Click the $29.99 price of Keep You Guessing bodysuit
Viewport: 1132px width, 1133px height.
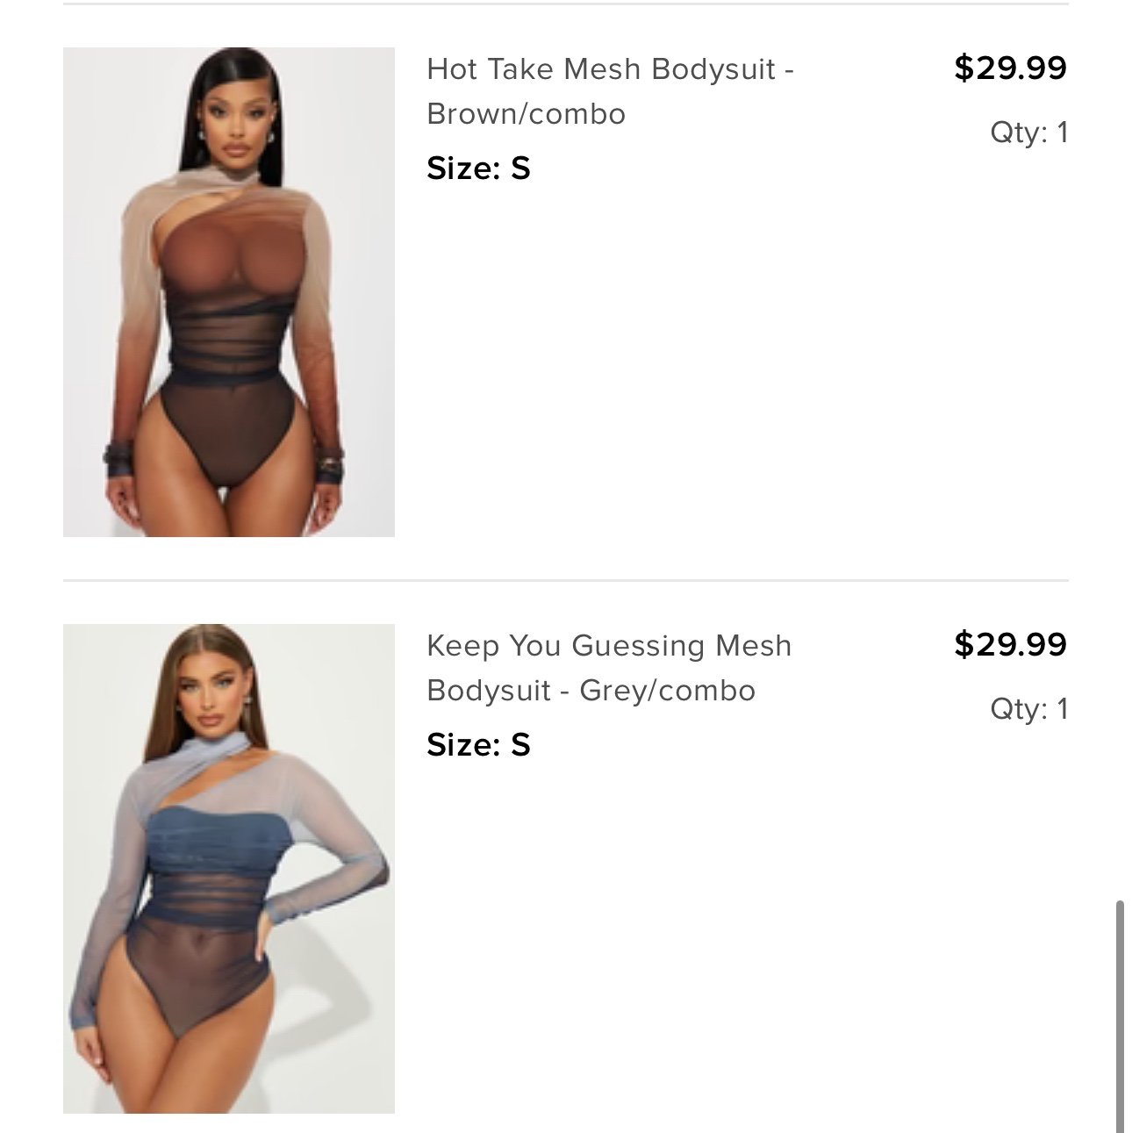point(1010,644)
